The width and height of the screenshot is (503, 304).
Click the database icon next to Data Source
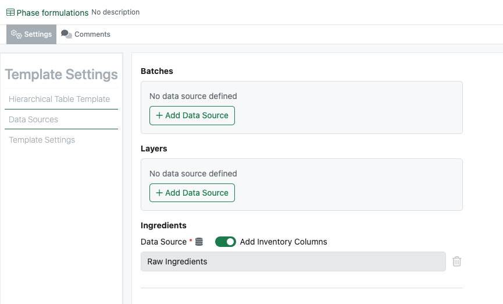point(199,242)
